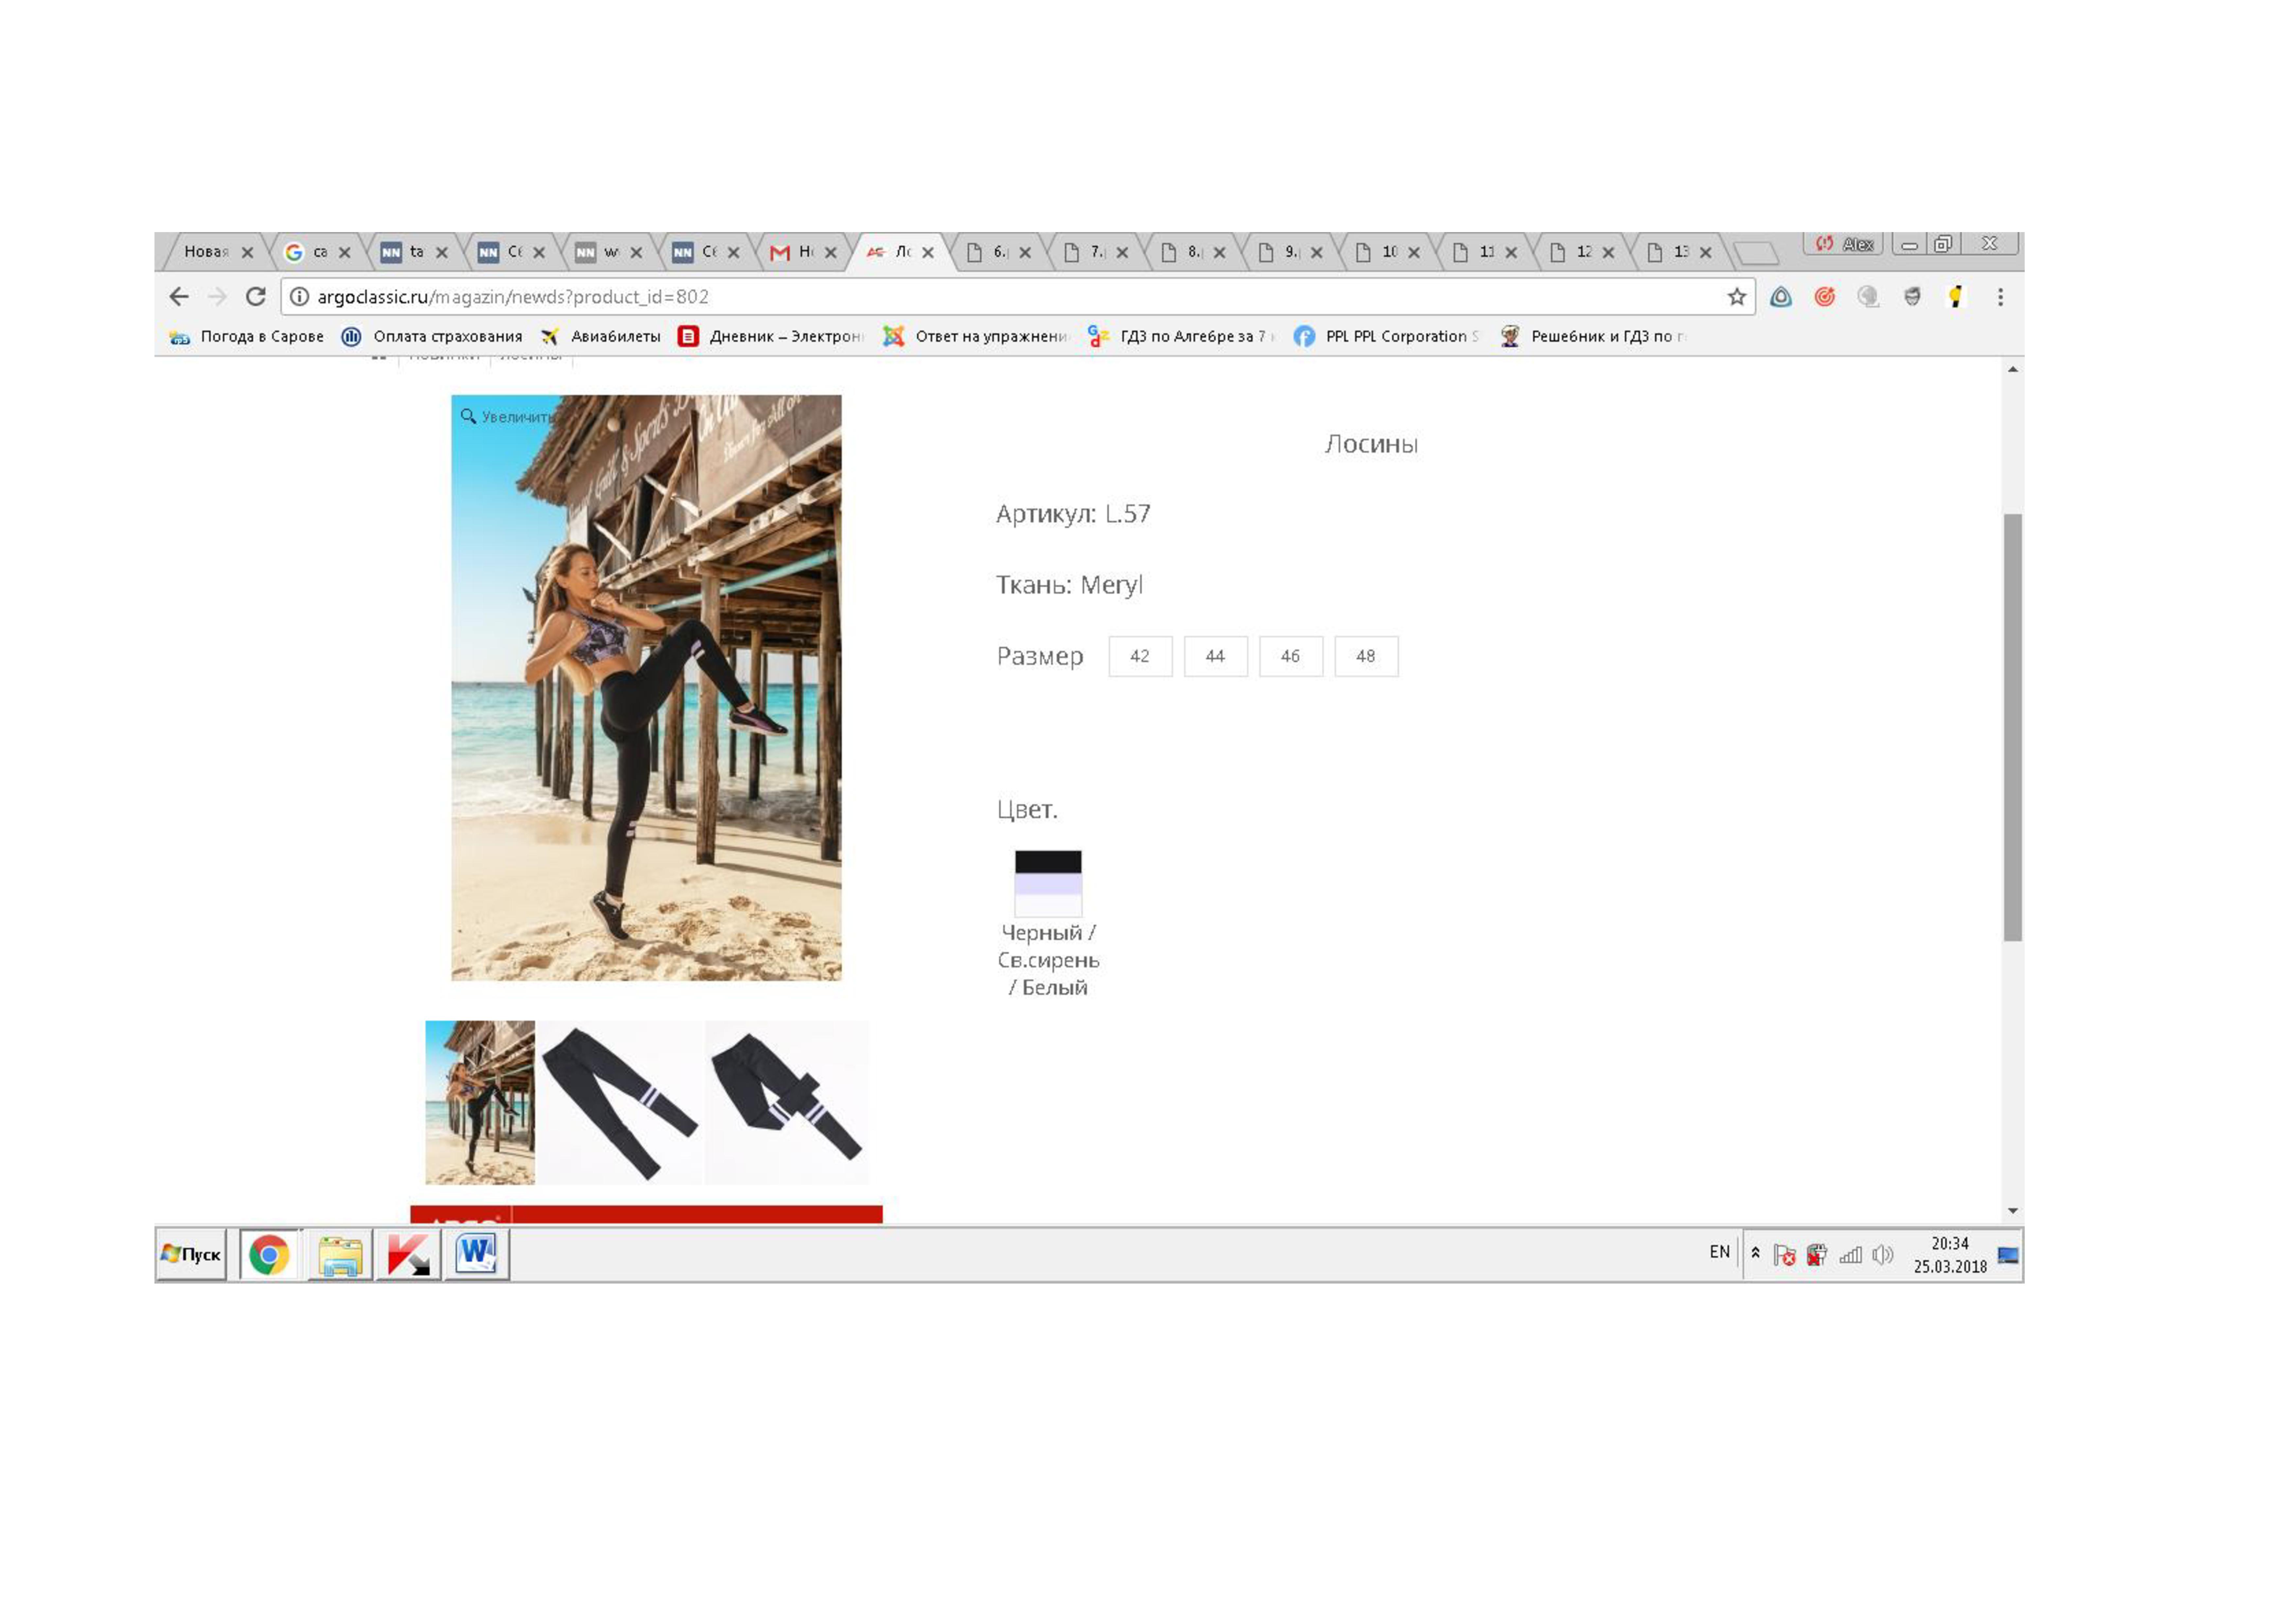
Task: Select size 44
Action: click(x=1215, y=656)
